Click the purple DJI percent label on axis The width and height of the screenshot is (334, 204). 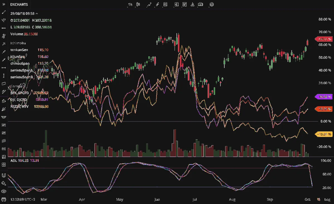tap(324, 97)
